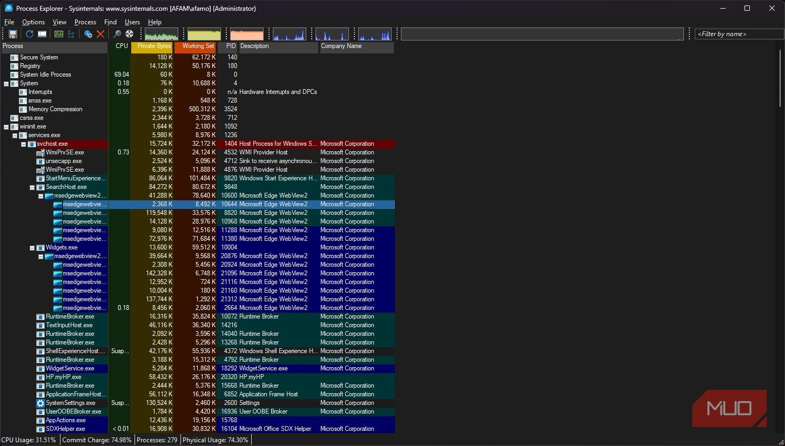Open the Help menu

155,22
